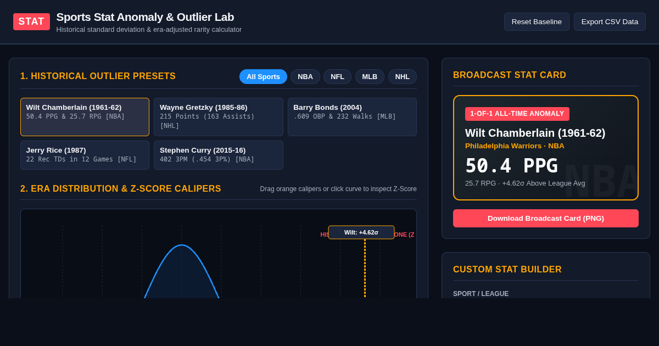This screenshot has width=659, height=346.
Task: Click the drag calipers hint text
Action: (338, 189)
